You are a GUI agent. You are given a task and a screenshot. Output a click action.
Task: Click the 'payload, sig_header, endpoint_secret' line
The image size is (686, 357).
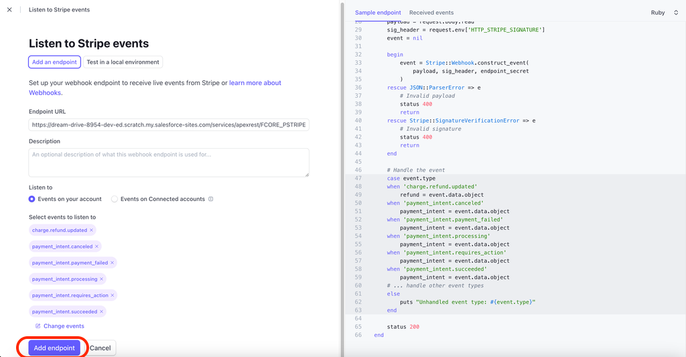click(x=471, y=71)
